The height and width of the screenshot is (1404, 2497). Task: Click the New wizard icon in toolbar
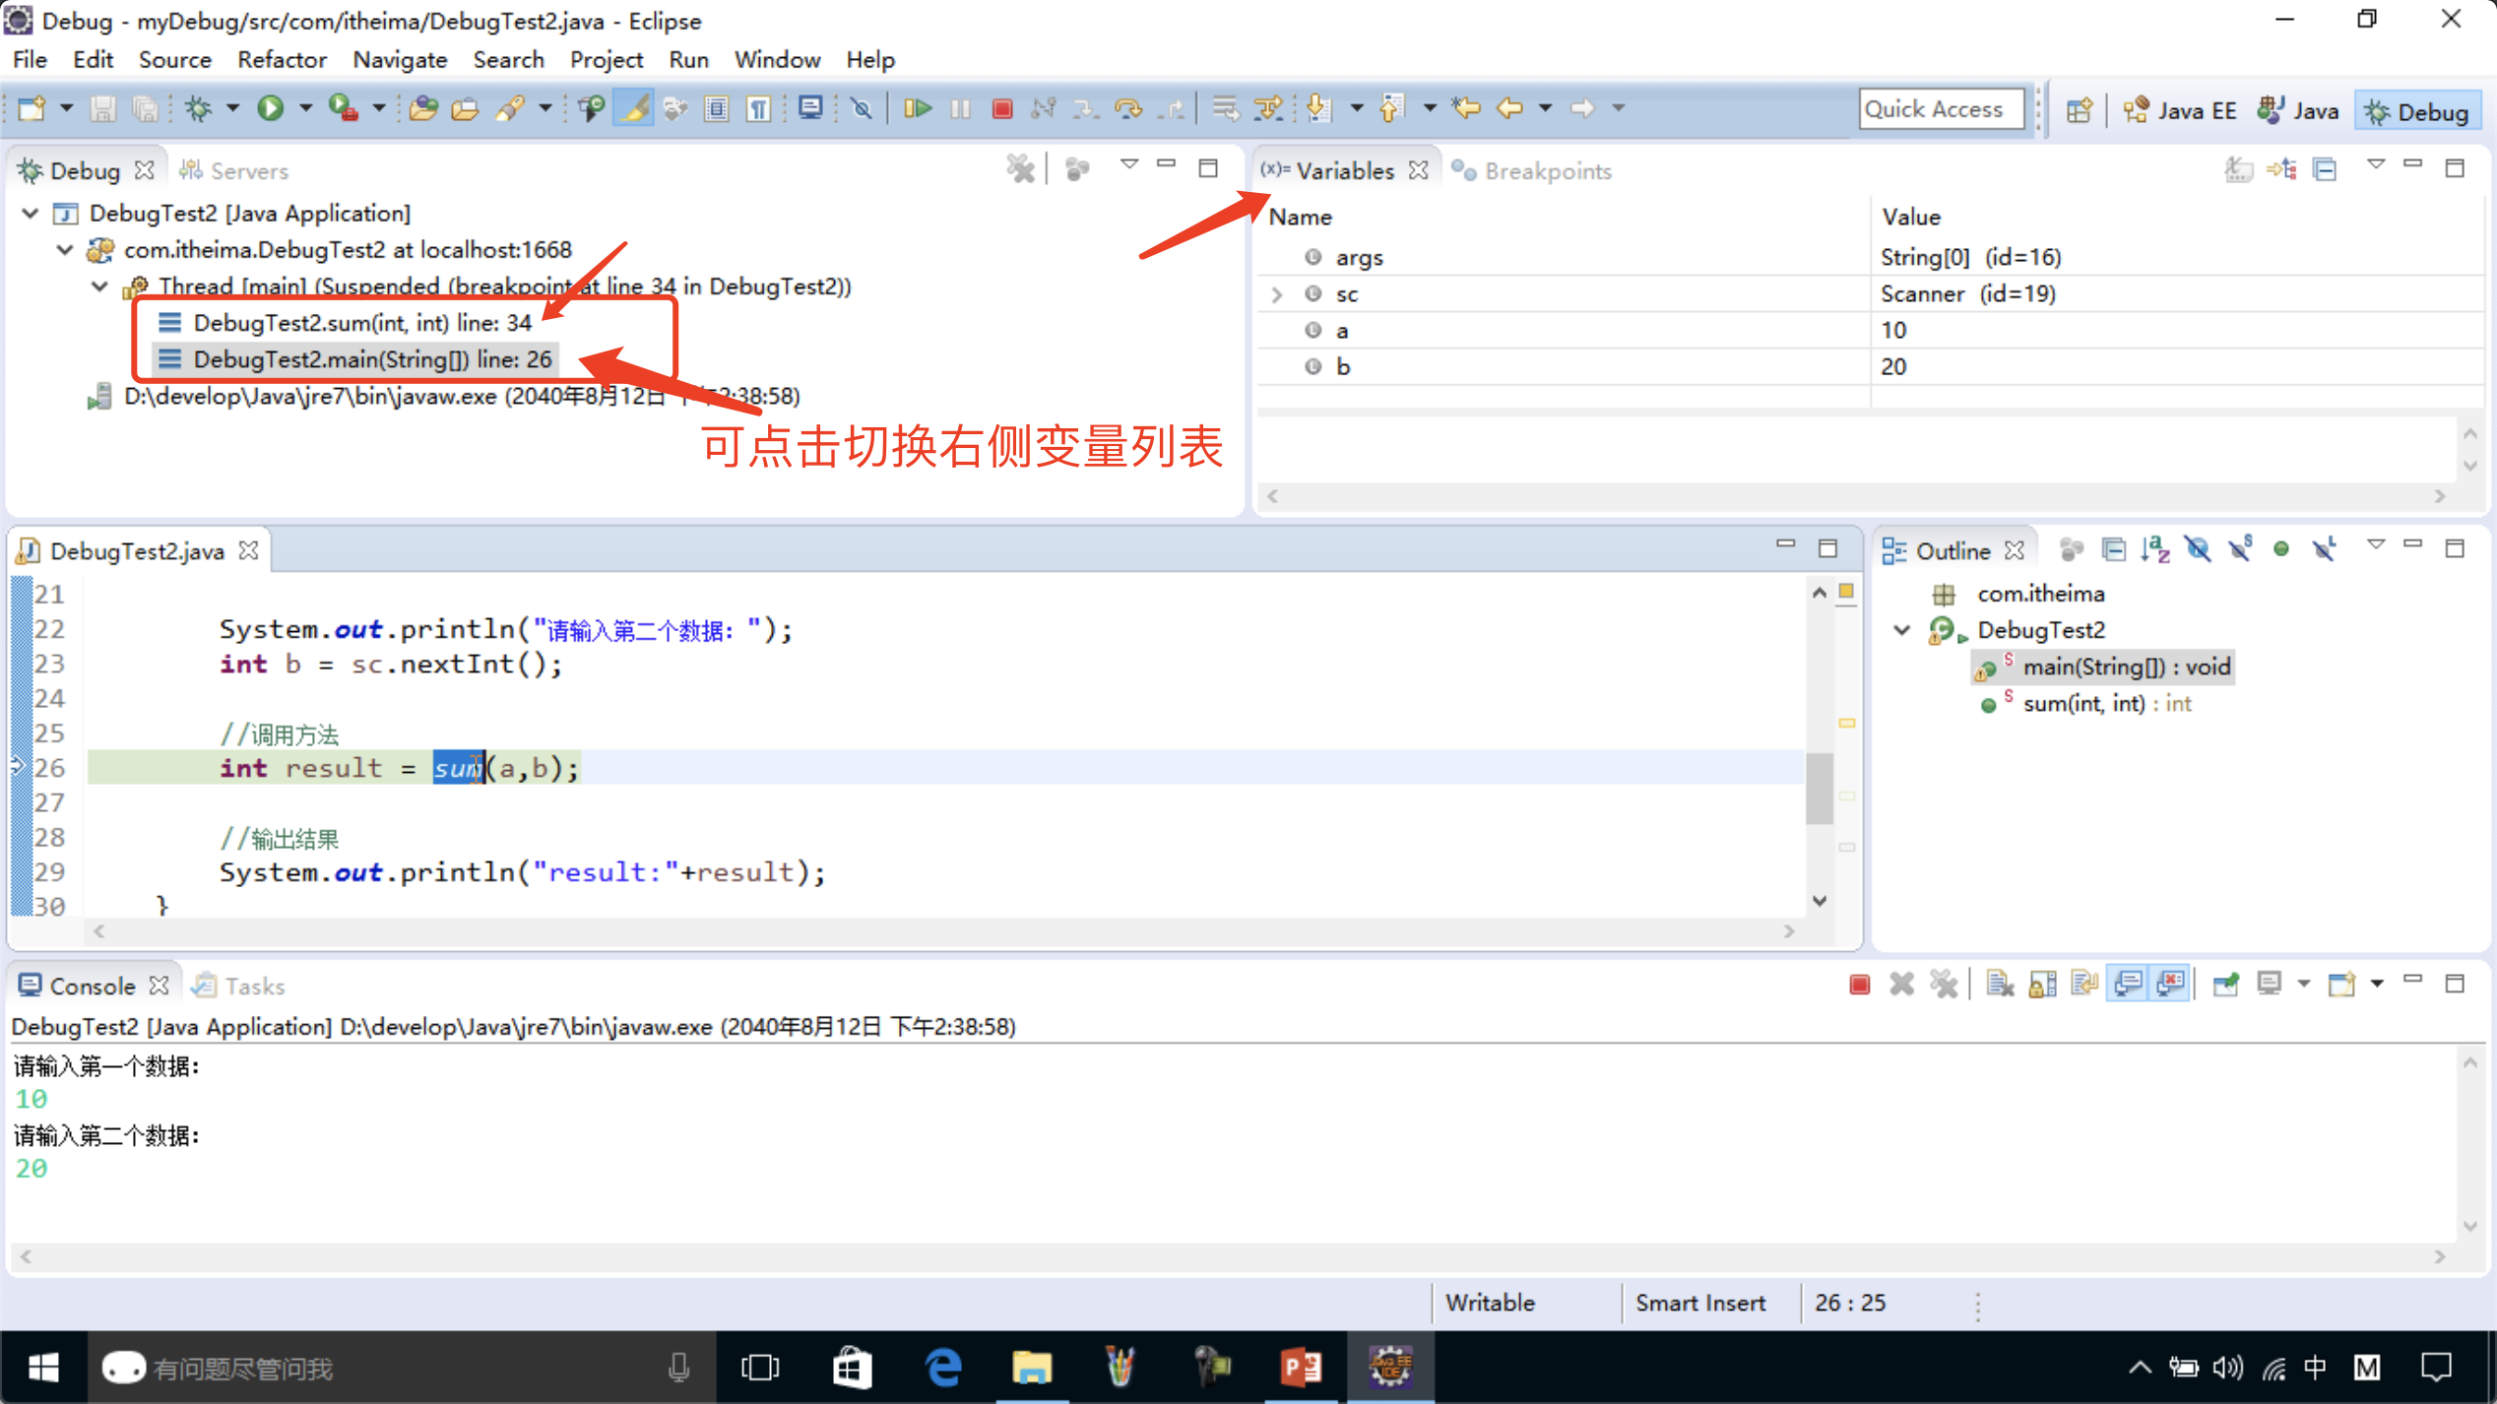[x=32, y=108]
